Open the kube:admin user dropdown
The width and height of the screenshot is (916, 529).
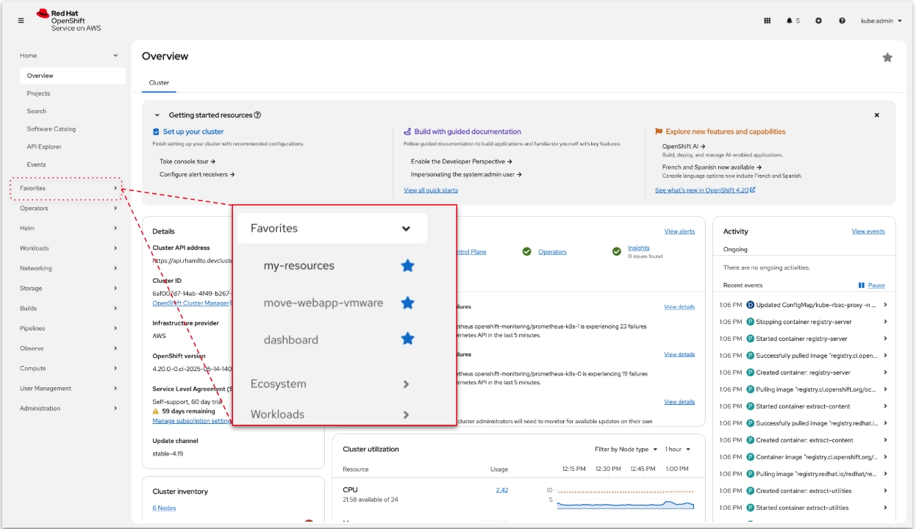tap(880, 21)
